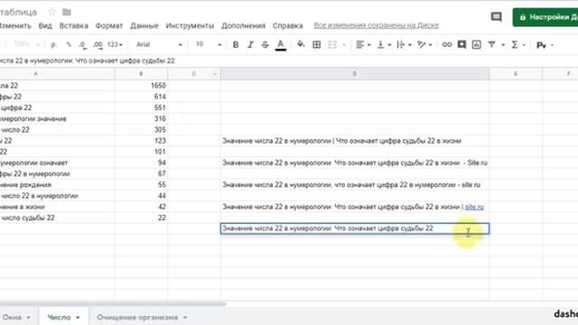Open the fill color picker
578x325 pixels.
(301, 45)
